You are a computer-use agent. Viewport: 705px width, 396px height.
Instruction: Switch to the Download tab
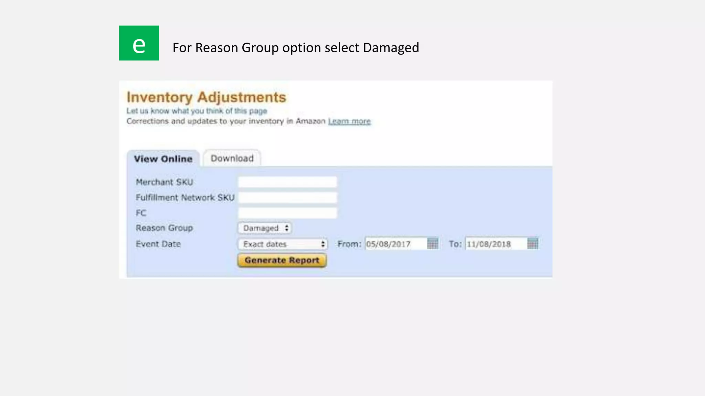232,158
